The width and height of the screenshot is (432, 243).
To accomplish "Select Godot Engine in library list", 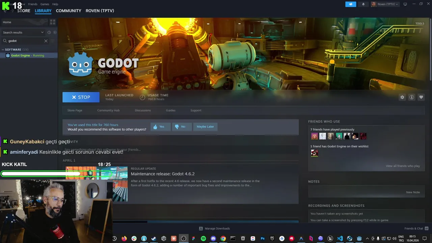I will click(29, 55).
